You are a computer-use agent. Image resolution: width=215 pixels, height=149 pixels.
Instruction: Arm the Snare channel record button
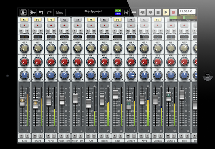38,25
